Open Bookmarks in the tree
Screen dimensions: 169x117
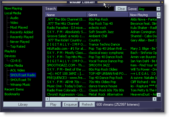(x=12, y=94)
